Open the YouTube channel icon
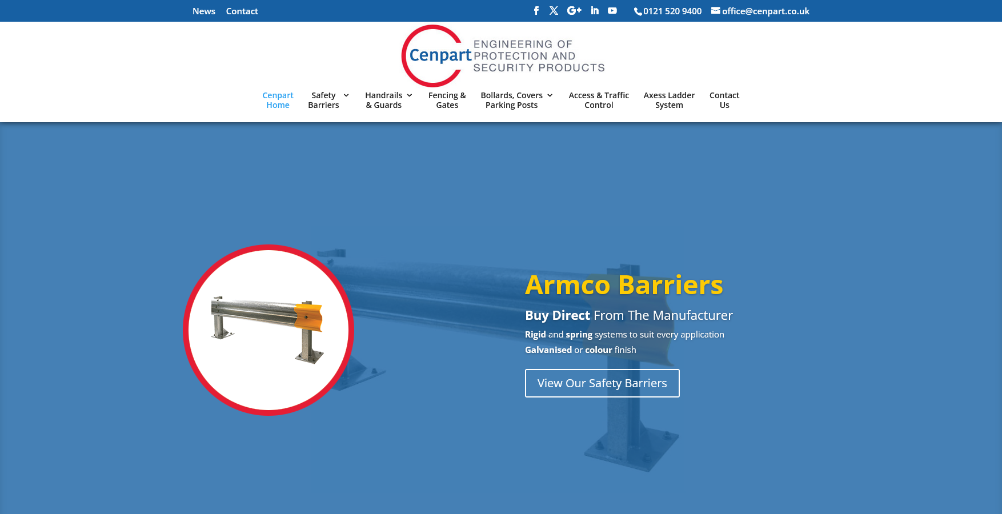1002x514 pixels. click(612, 11)
